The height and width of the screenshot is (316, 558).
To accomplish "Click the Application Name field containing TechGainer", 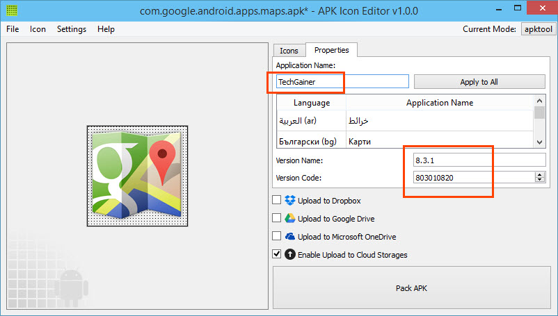I will 342,82.
